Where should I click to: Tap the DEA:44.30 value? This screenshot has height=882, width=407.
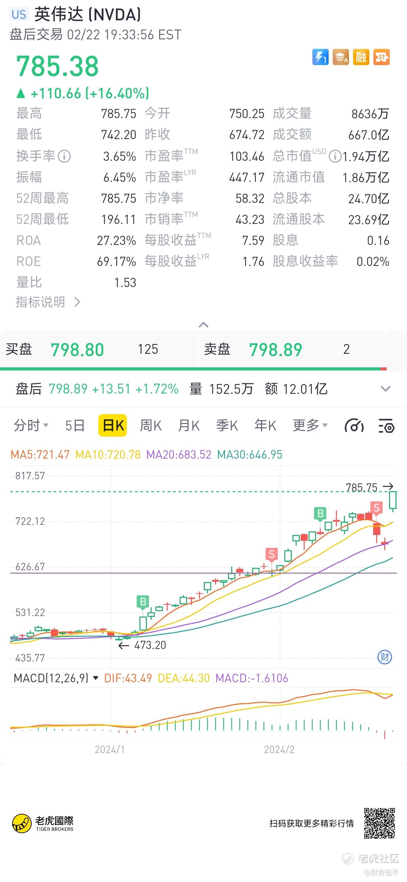coord(184,678)
